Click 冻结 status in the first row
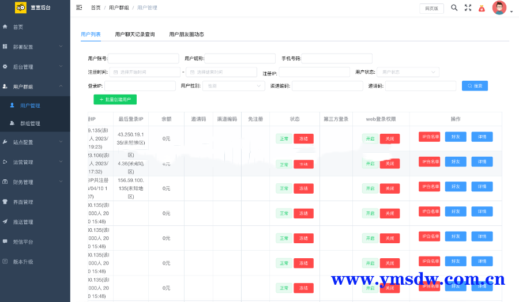 click(303, 139)
